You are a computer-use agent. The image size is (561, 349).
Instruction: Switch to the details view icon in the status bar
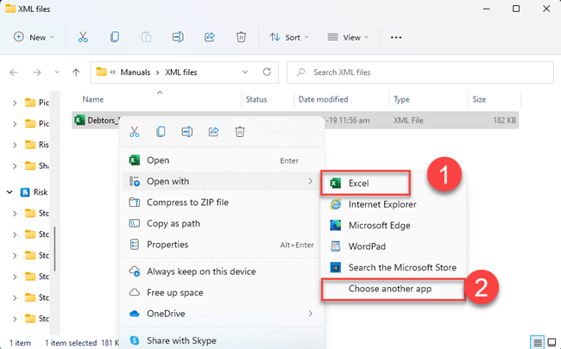click(x=537, y=342)
